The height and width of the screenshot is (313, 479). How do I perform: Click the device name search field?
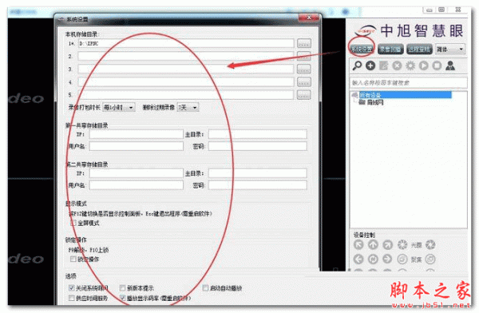point(408,82)
